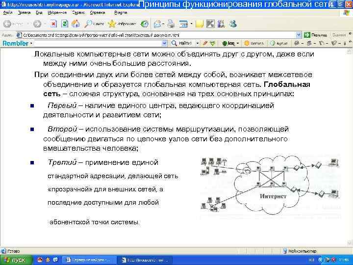This screenshot has width=353, height=265.
Task: Click the dark square arrow toolbar icon
Action: coord(210,24)
